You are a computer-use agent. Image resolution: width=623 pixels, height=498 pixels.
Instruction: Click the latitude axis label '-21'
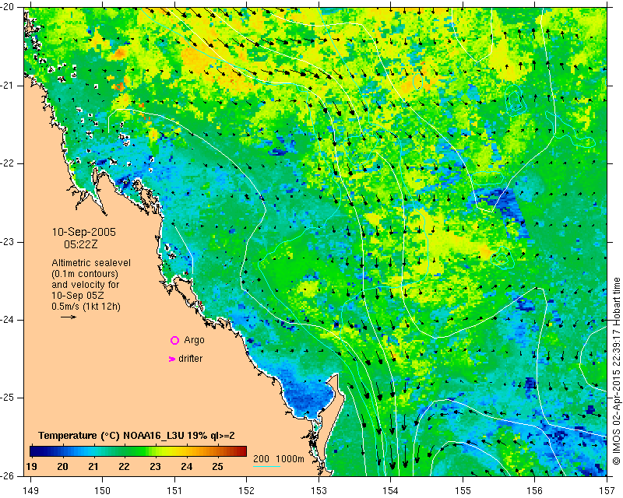coord(7,86)
